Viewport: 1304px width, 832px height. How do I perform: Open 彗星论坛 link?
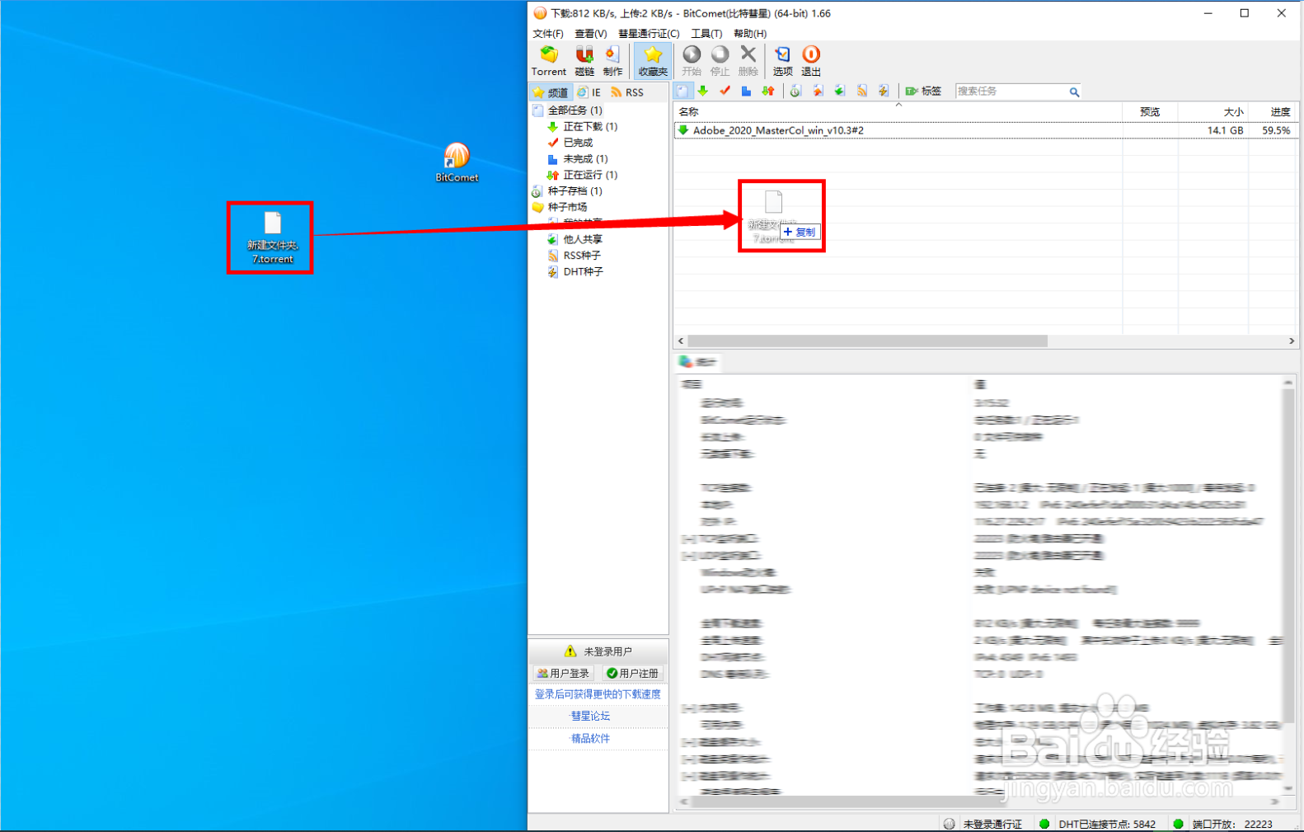click(x=590, y=716)
